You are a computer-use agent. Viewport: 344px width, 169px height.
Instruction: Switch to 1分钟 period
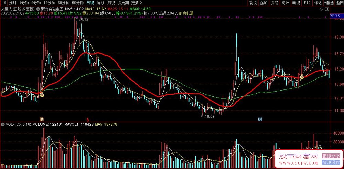pos(24,3)
